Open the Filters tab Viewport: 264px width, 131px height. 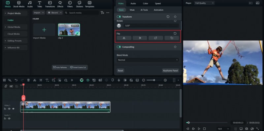pyautogui.click(x=70, y=4)
